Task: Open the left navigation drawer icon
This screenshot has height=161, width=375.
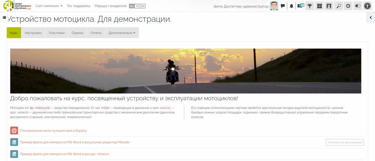Action: pos(4,18)
